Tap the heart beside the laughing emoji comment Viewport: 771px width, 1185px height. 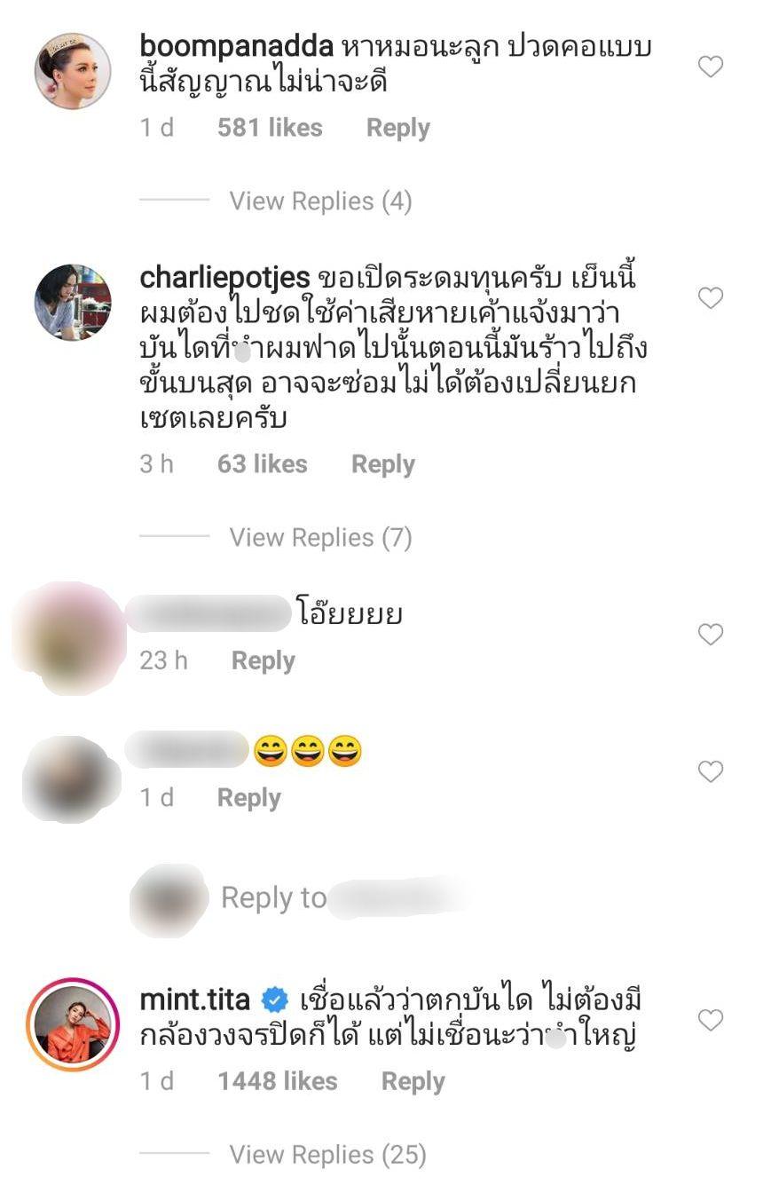coord(711,771)
